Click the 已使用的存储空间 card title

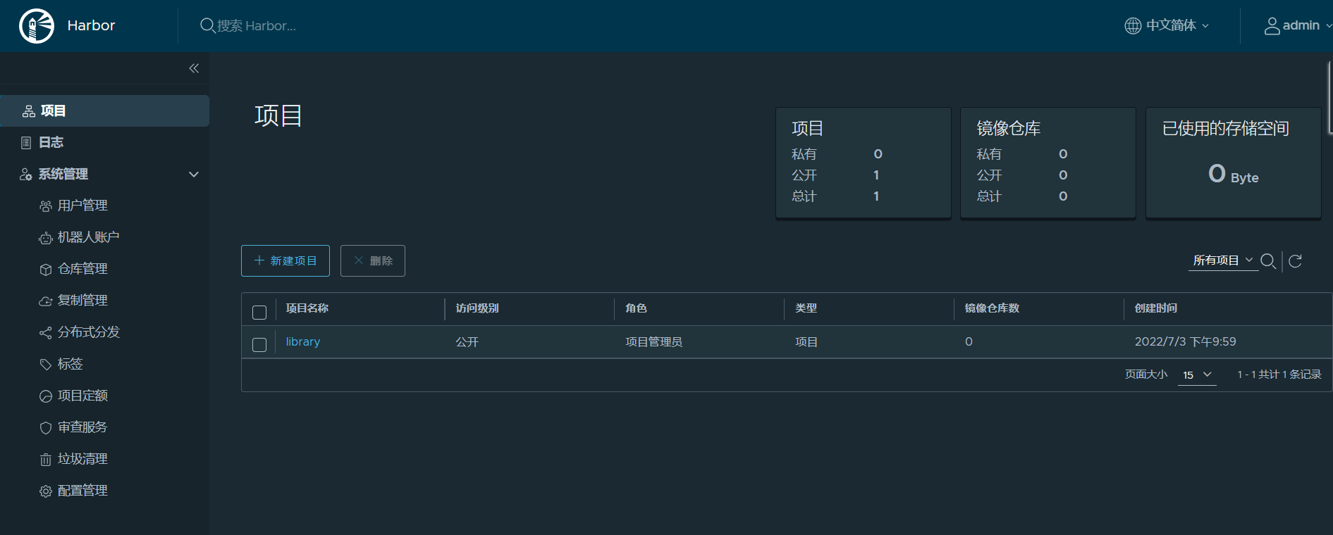[1226, 128]
